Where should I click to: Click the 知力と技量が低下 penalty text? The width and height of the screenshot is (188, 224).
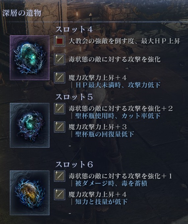101,202
